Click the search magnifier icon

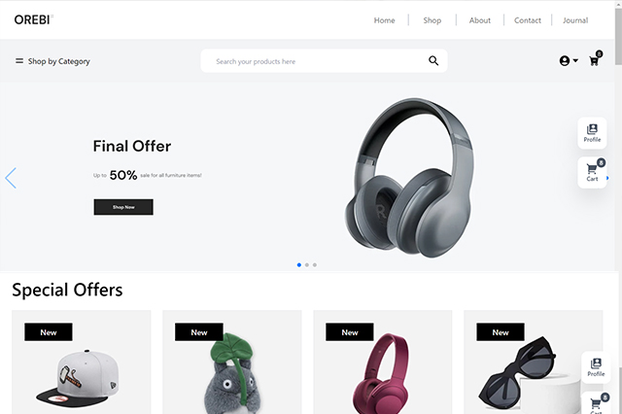click(433, 60)
